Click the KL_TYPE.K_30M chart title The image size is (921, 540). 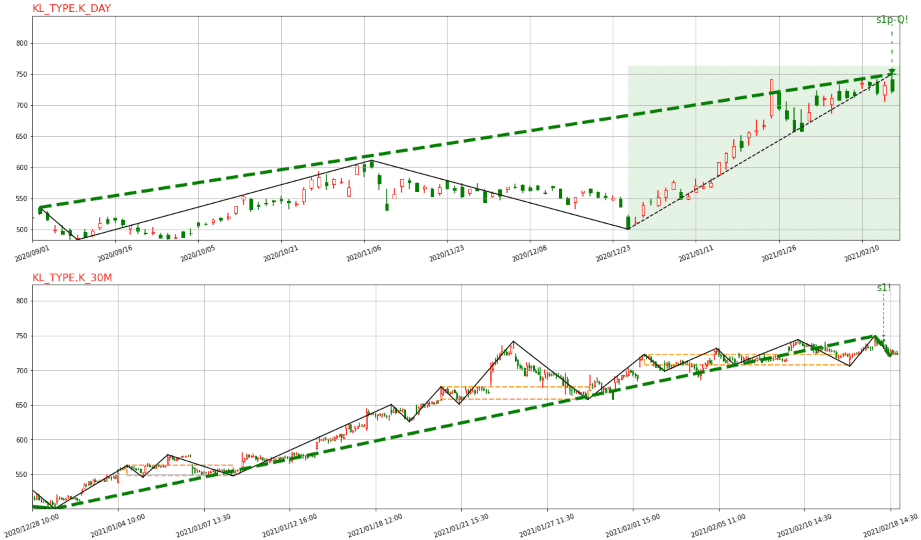[72, 278]
